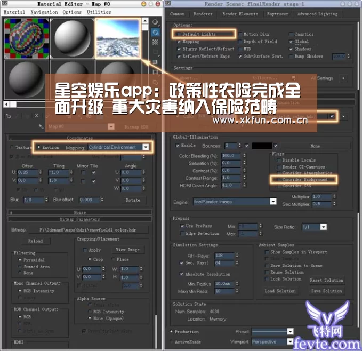Image resolution: width=362 pixels, height=351 pixels.
Task: Click the Rotate button
Action: coord(133,200)
